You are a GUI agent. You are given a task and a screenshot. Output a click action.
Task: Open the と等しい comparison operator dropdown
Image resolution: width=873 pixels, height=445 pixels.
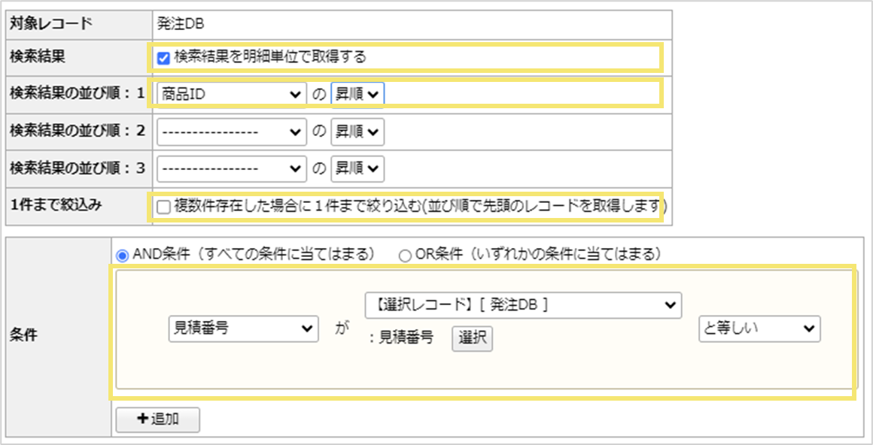759,328
